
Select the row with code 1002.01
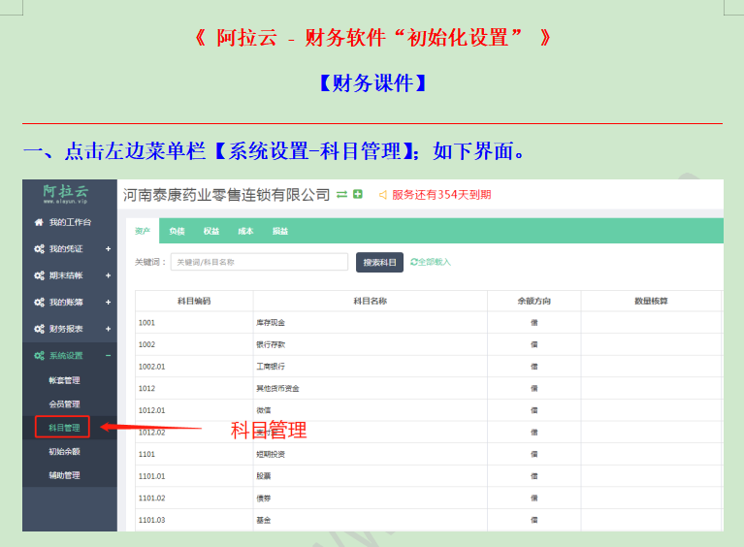click(429, 367)
